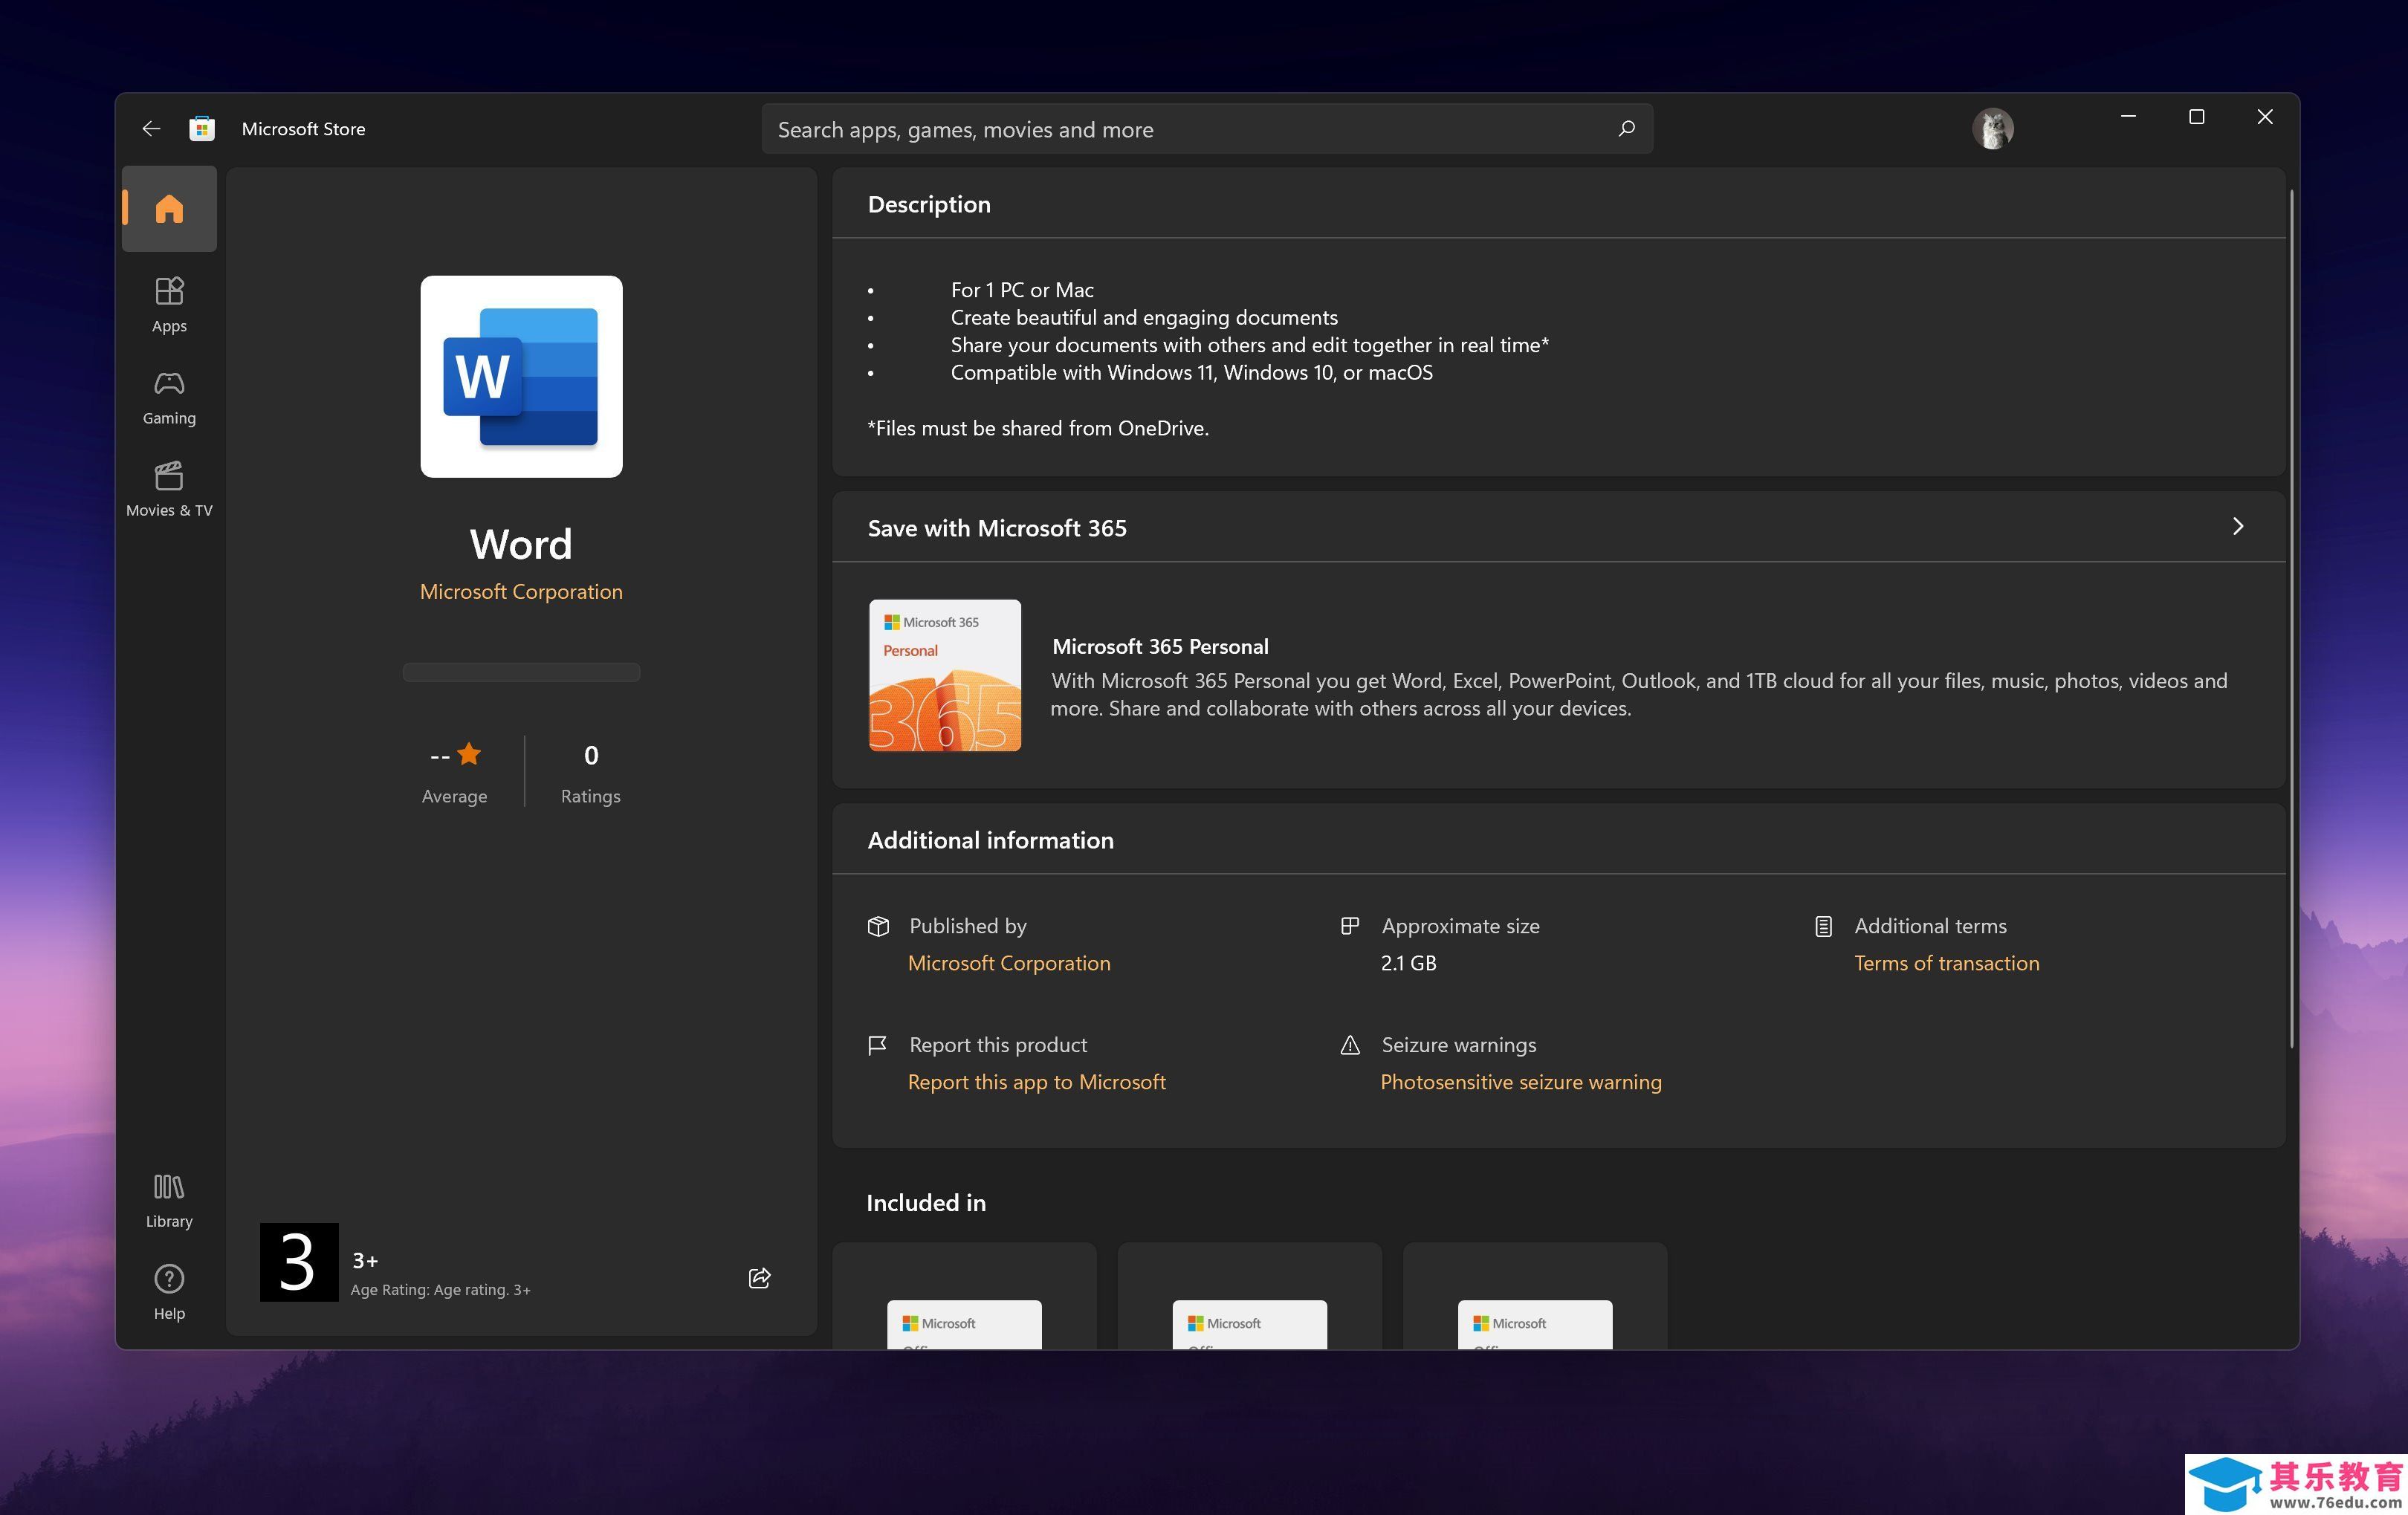Click the Additional information heading

(x=990, y=840)
